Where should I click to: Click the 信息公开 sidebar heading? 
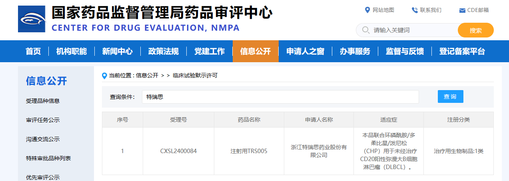[46, 81]
